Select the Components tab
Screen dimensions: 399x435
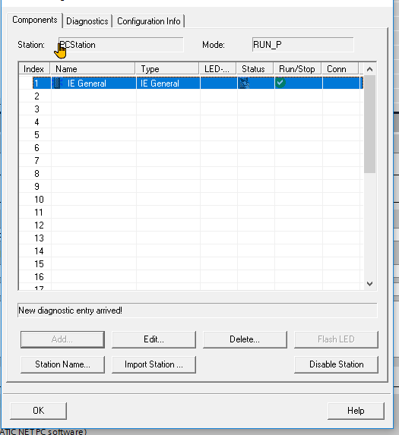click(35, 20)
